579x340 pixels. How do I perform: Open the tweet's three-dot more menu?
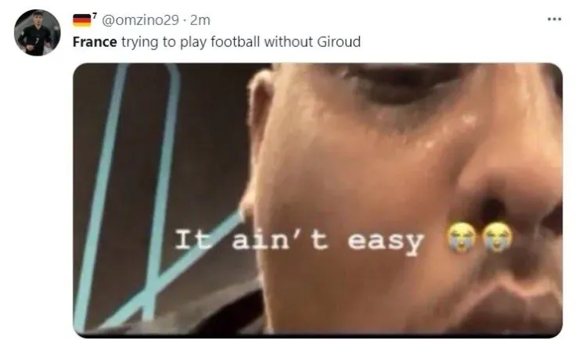tap(554, 20)
